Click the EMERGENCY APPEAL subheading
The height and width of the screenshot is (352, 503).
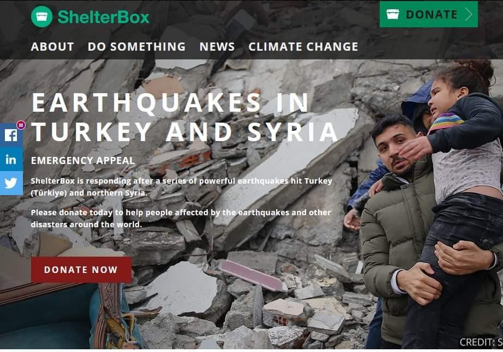click(x=83, y=160)
